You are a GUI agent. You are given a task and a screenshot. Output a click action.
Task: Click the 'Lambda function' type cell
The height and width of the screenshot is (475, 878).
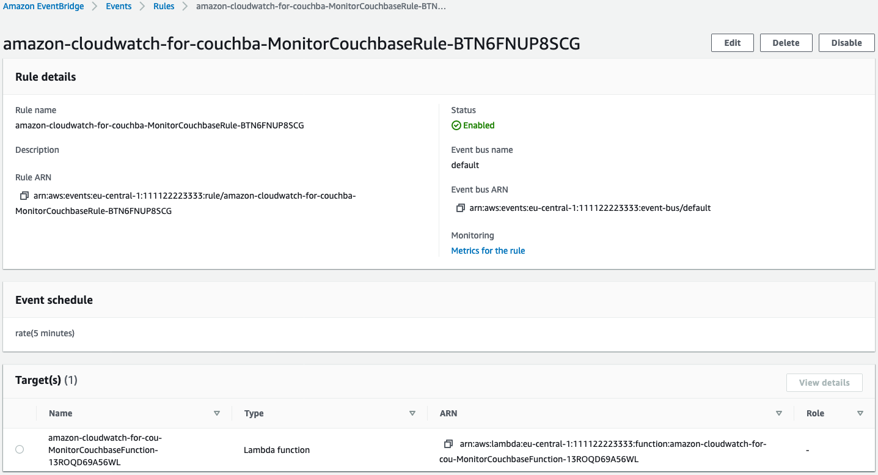277,450
